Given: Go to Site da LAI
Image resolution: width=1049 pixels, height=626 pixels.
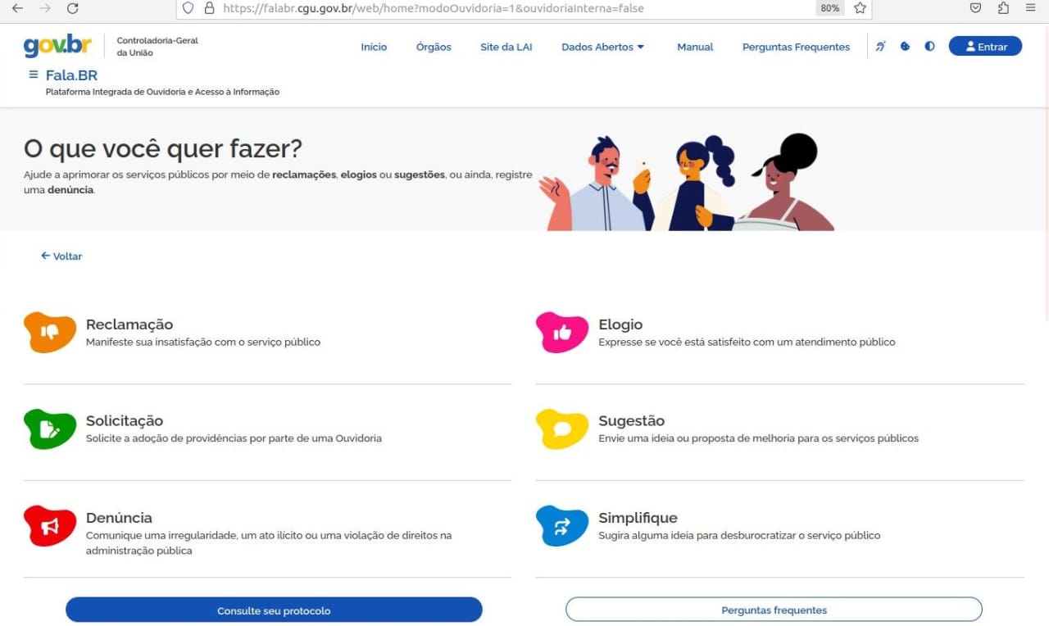Looking at the screenshot, I should 506,47.
